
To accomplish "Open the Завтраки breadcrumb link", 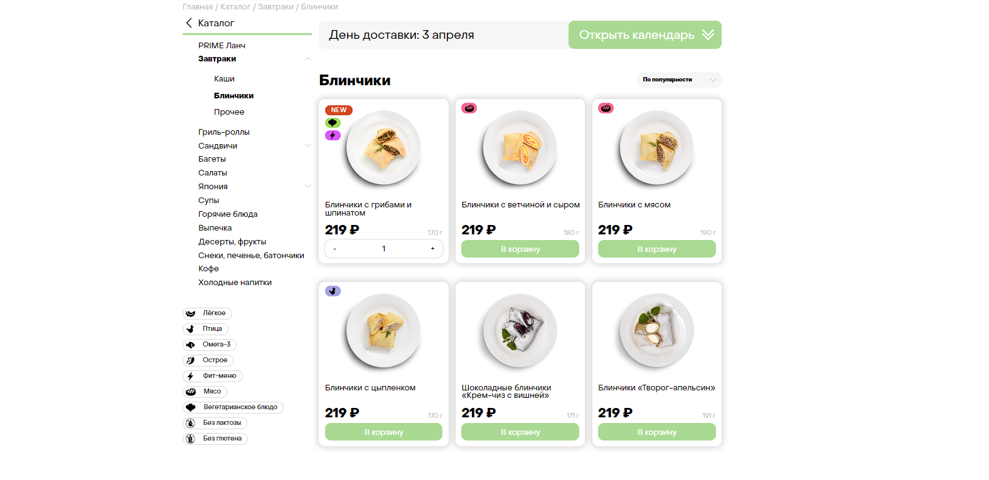I will (x=275, y=7).
